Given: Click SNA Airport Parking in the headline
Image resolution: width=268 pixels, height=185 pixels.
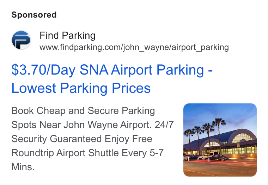Looking at the screenshot, I should [142, 70].
